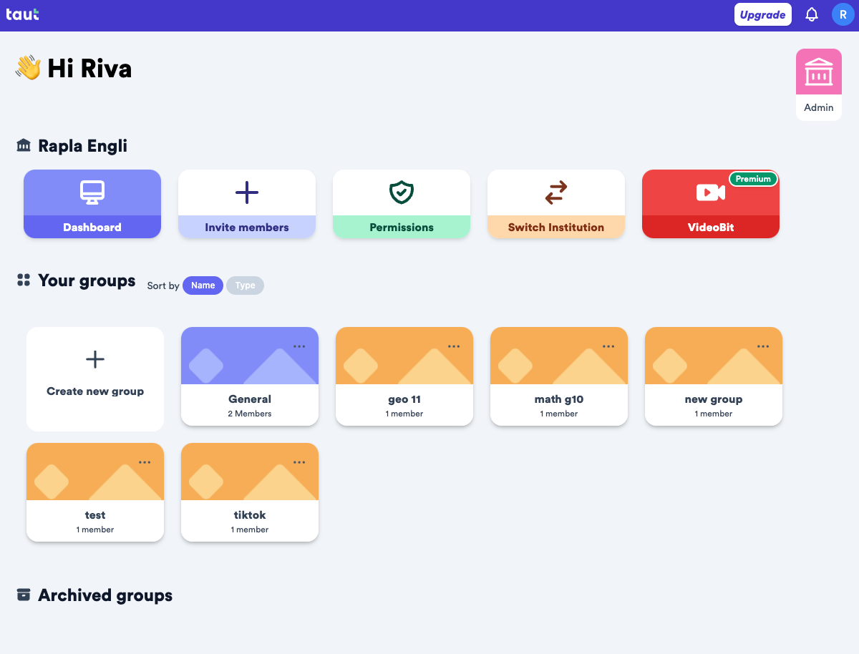Open the Riva user avatar menu
This screenshot has height=654, width=859.
pos(843,15)
